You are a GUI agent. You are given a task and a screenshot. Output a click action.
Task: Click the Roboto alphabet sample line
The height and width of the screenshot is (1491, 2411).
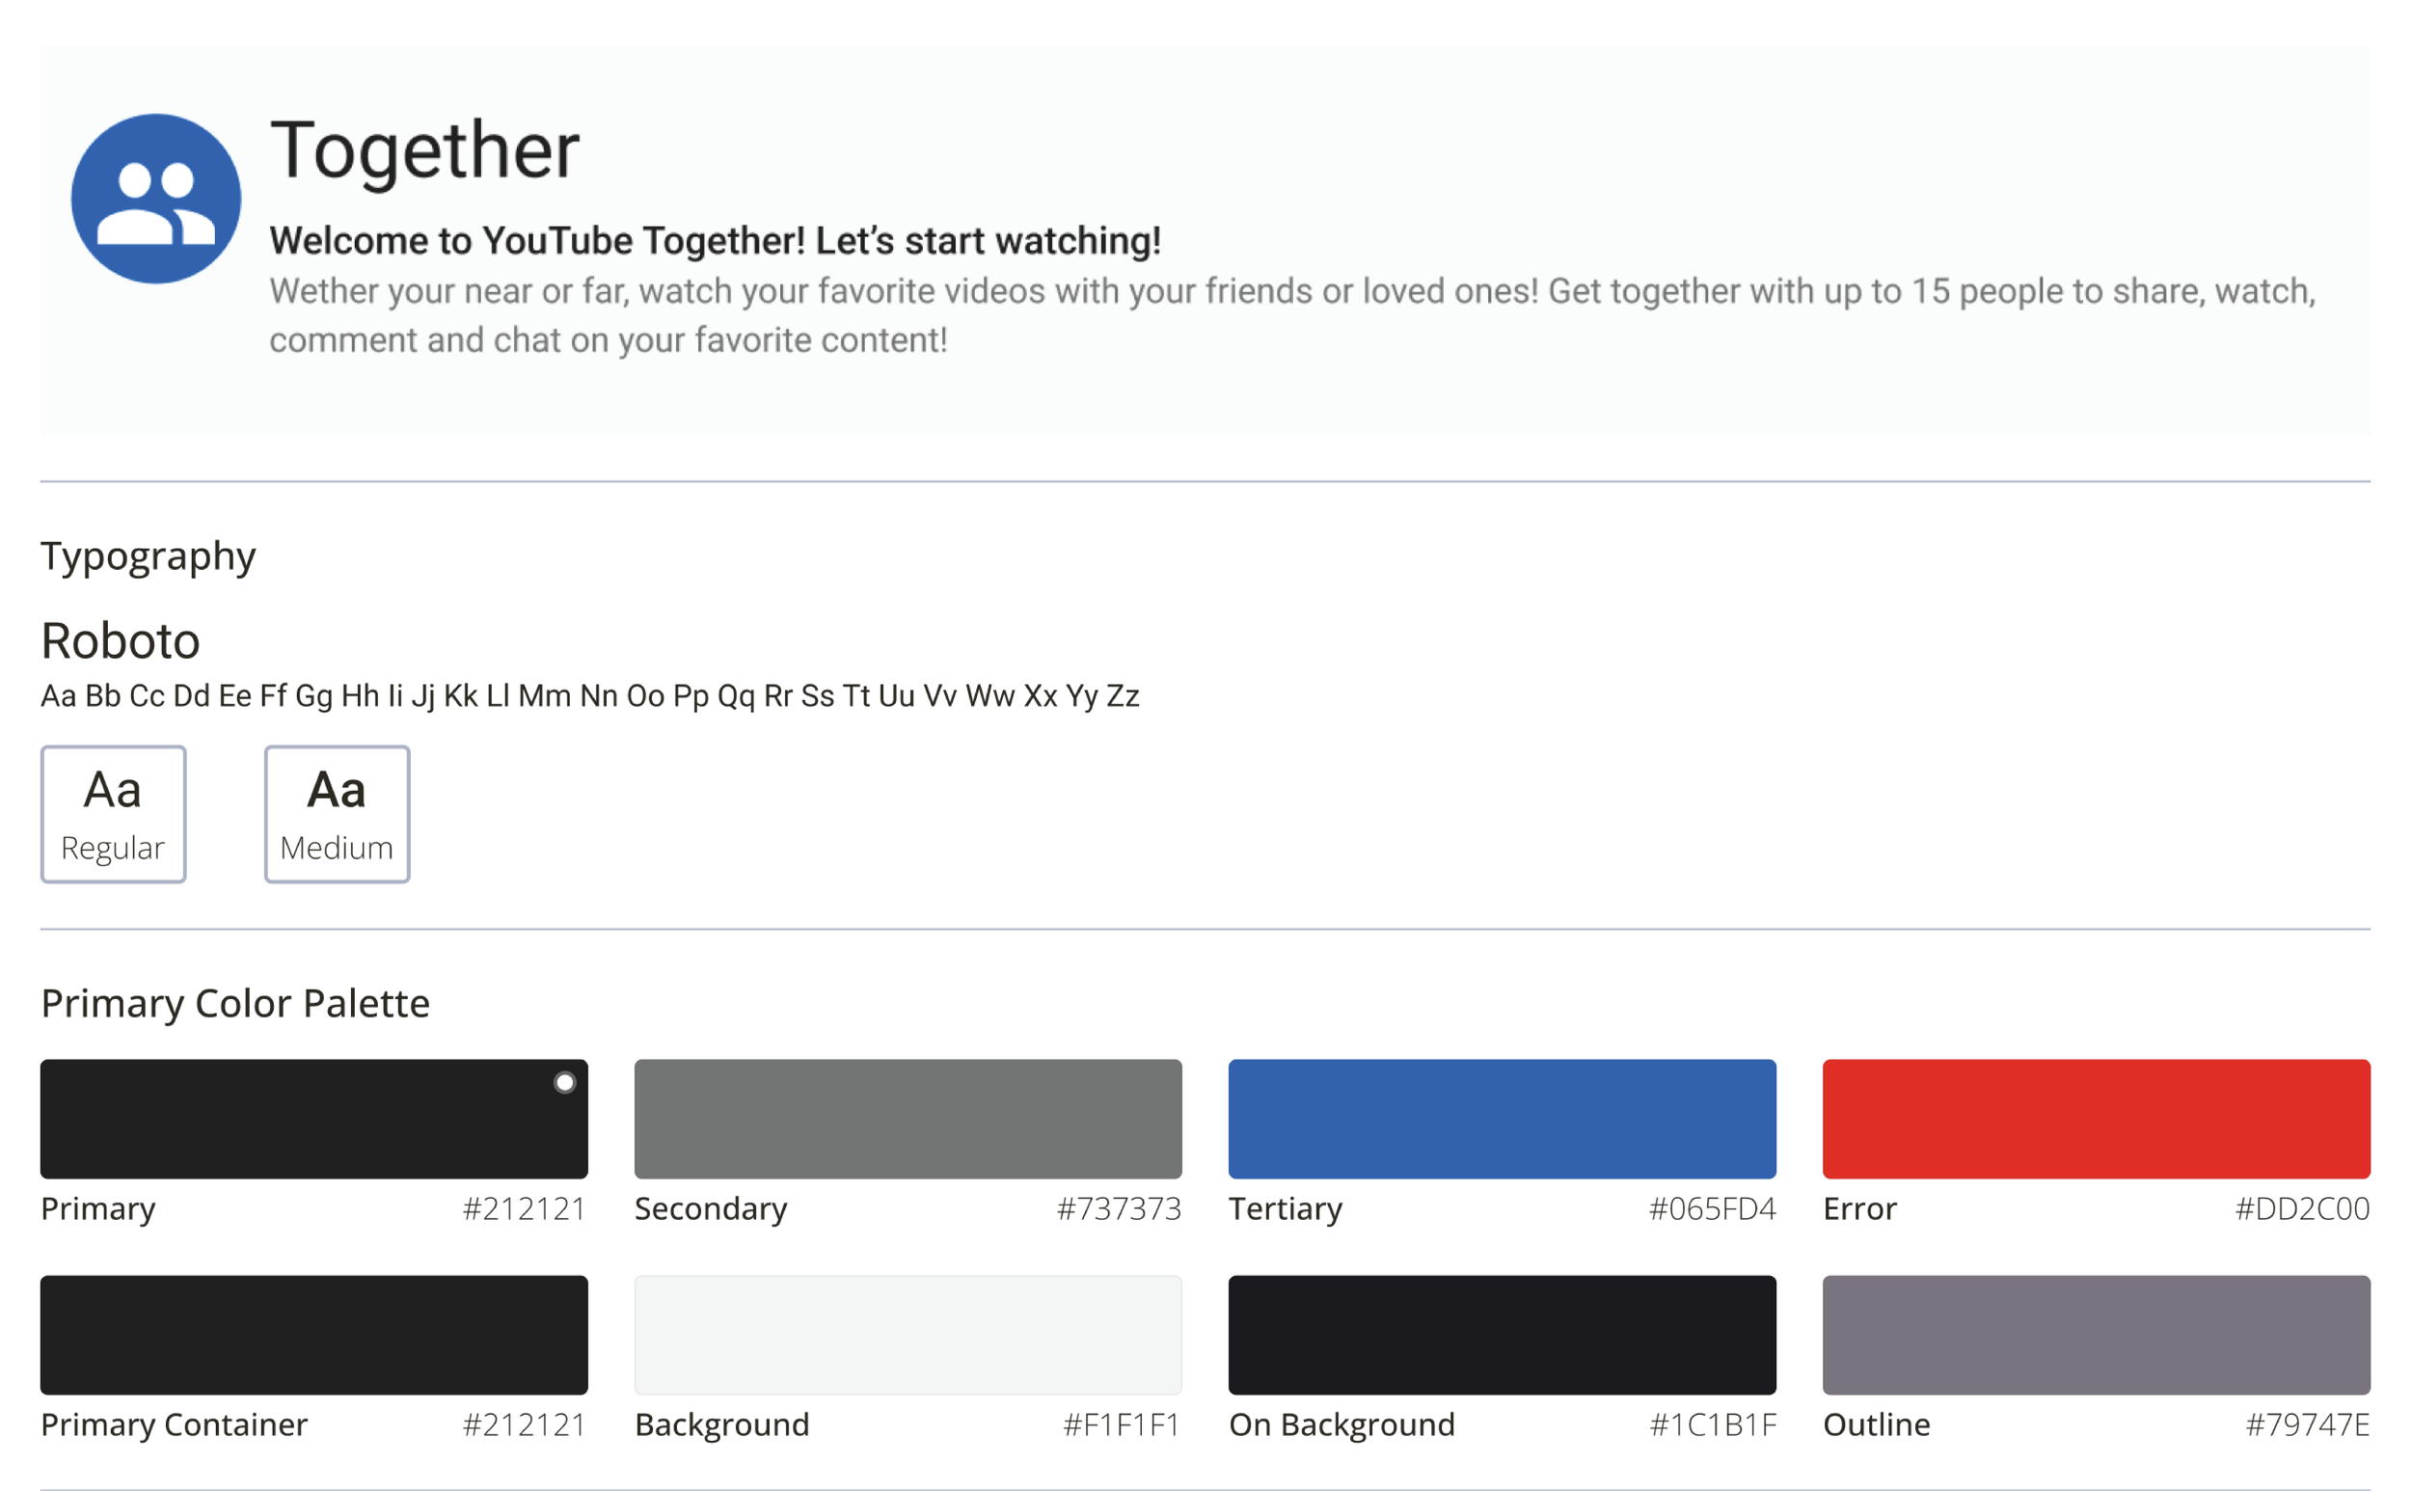(x=589, y=696)
